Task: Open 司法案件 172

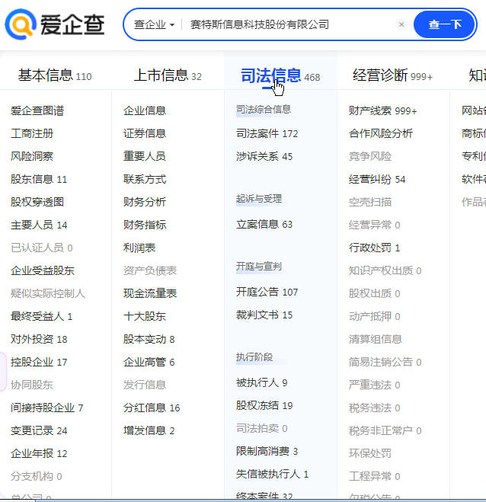Action: pos(267,133)
